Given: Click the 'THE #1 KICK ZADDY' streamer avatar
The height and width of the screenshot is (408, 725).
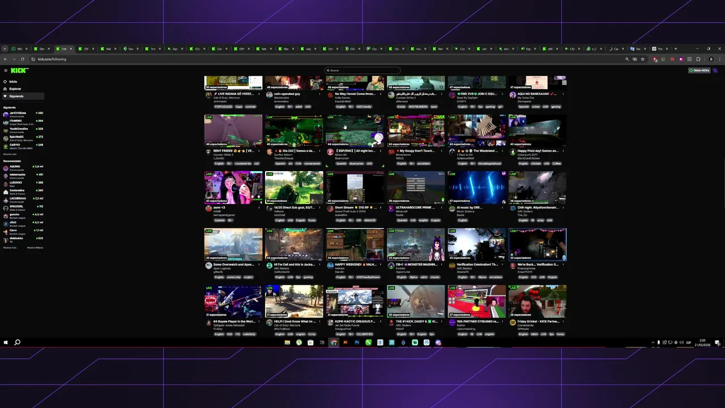Looking at the screenshot, I should click(391, 322).
